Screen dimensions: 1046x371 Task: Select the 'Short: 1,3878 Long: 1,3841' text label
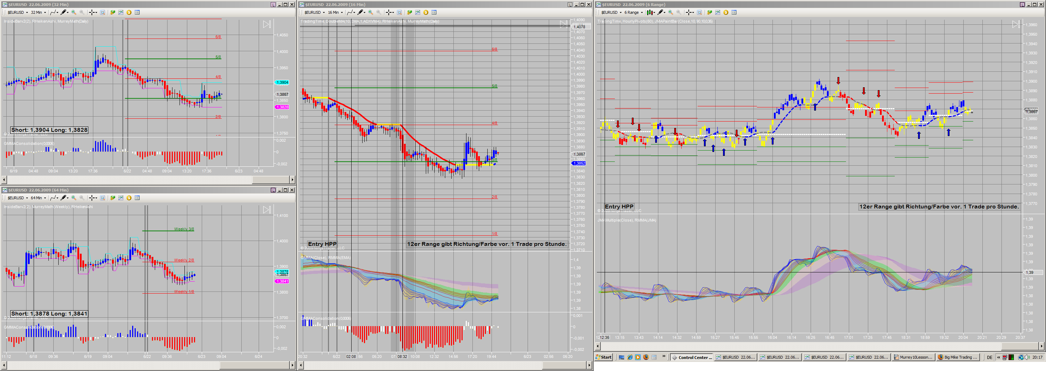coord(49,314)
